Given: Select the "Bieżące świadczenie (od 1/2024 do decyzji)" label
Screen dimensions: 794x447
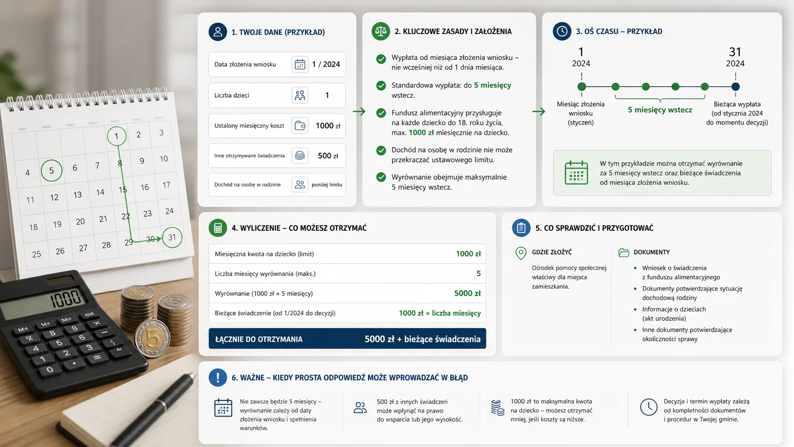Looking at the screenshot, I should (x=275, y=313).
